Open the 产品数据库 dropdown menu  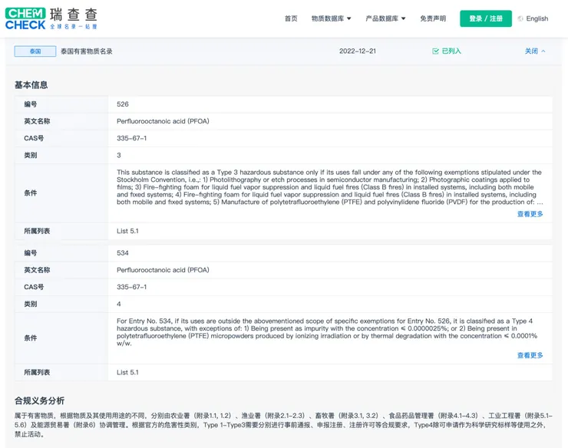point(385,18)
